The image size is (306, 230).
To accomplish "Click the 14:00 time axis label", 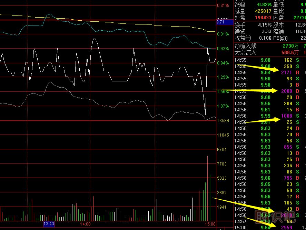I will (x=85, y=224).
